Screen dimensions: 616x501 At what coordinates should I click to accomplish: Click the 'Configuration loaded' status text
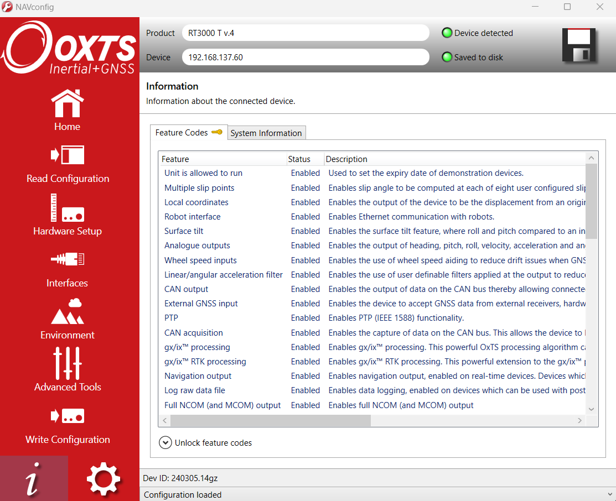pyautogui.click(x=182, y=495)
